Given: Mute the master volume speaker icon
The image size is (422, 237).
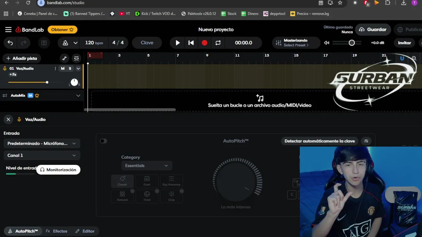Looking at the screenshot, I should tap(326, 43).
